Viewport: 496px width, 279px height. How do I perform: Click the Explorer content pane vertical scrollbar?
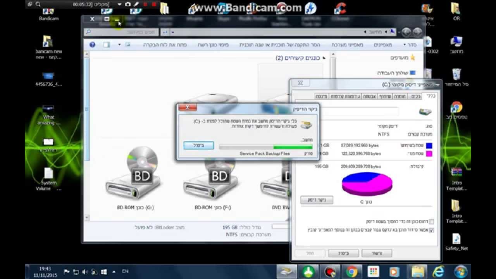[87, 136]
